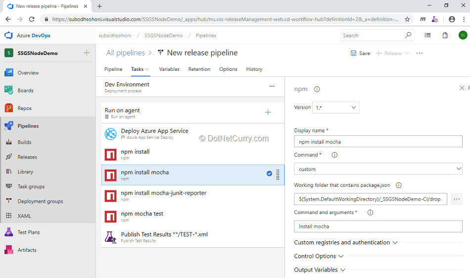Open Boards in the sidebar

tap(25, 90)
